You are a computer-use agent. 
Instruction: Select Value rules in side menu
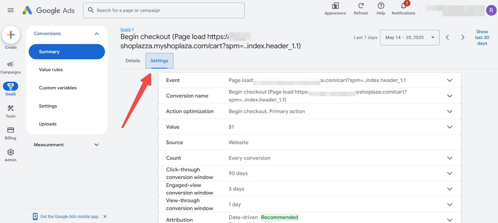(x=51, y=70)
